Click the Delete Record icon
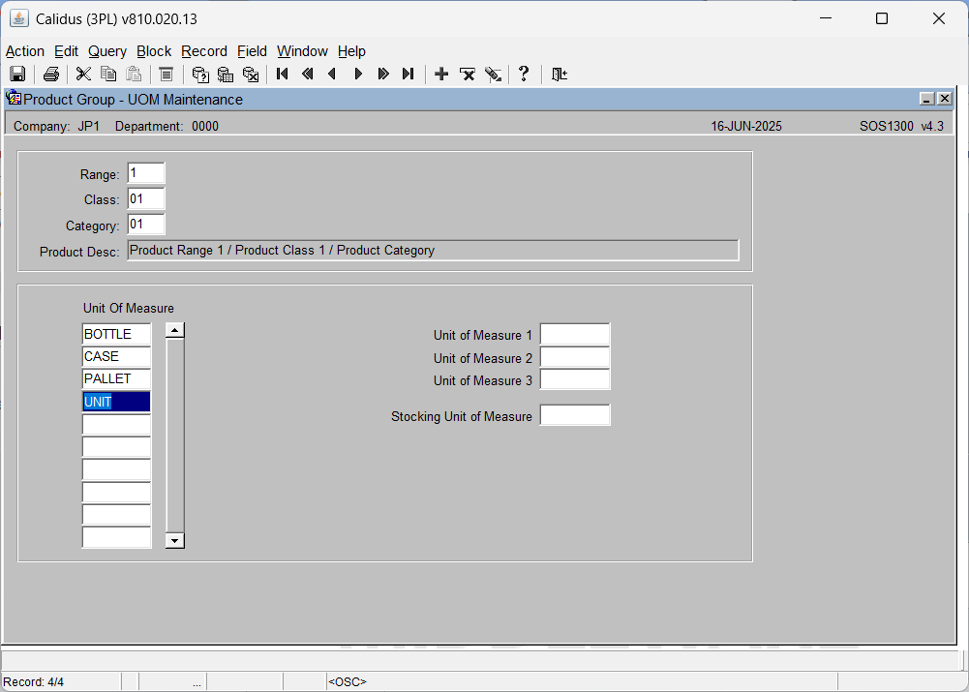The height and width of the screenshot is (692, 969). click(x=468, y=75)
